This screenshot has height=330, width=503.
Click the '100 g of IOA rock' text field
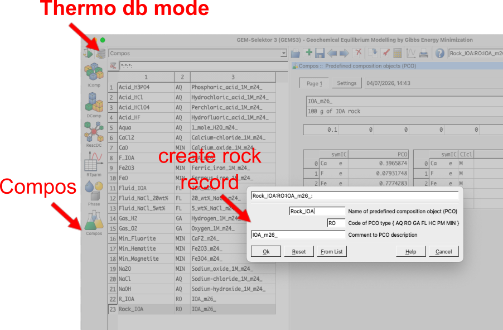click(x=405, y=111)
